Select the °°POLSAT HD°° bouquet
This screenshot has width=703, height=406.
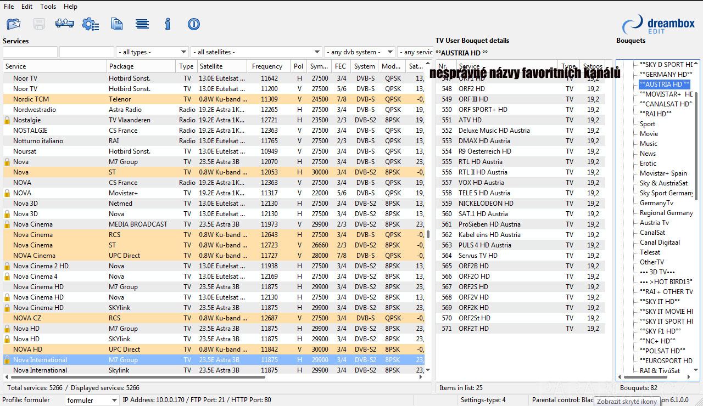(662, 351)
